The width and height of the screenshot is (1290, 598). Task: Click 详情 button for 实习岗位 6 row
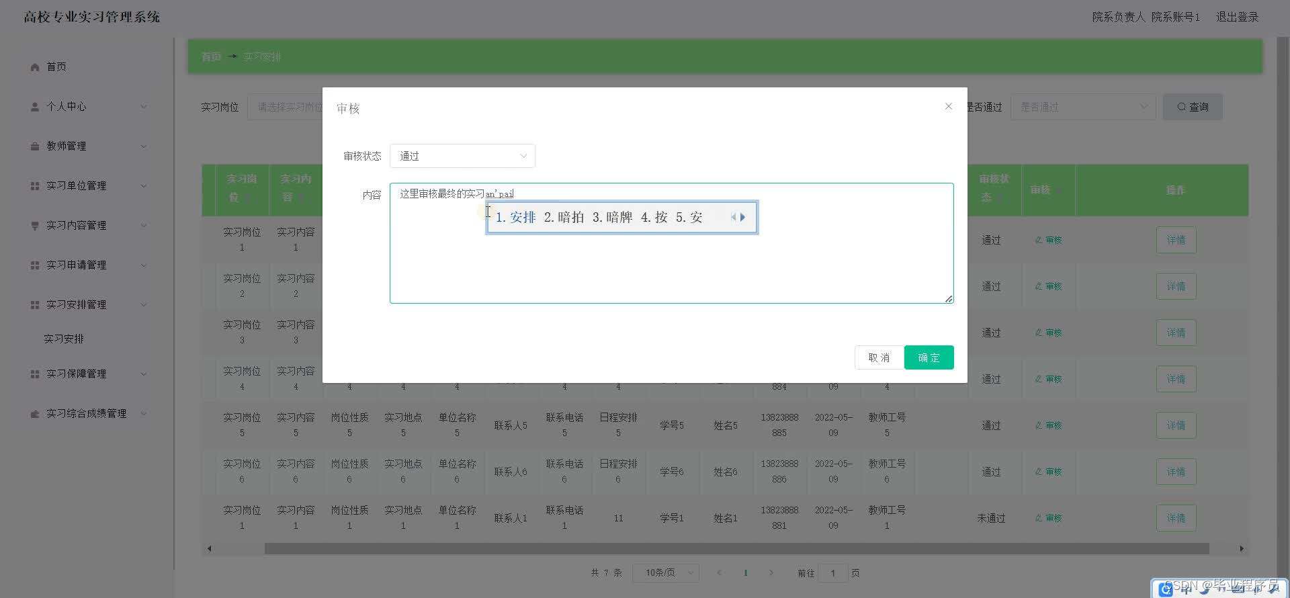(x=1176, y=472)
